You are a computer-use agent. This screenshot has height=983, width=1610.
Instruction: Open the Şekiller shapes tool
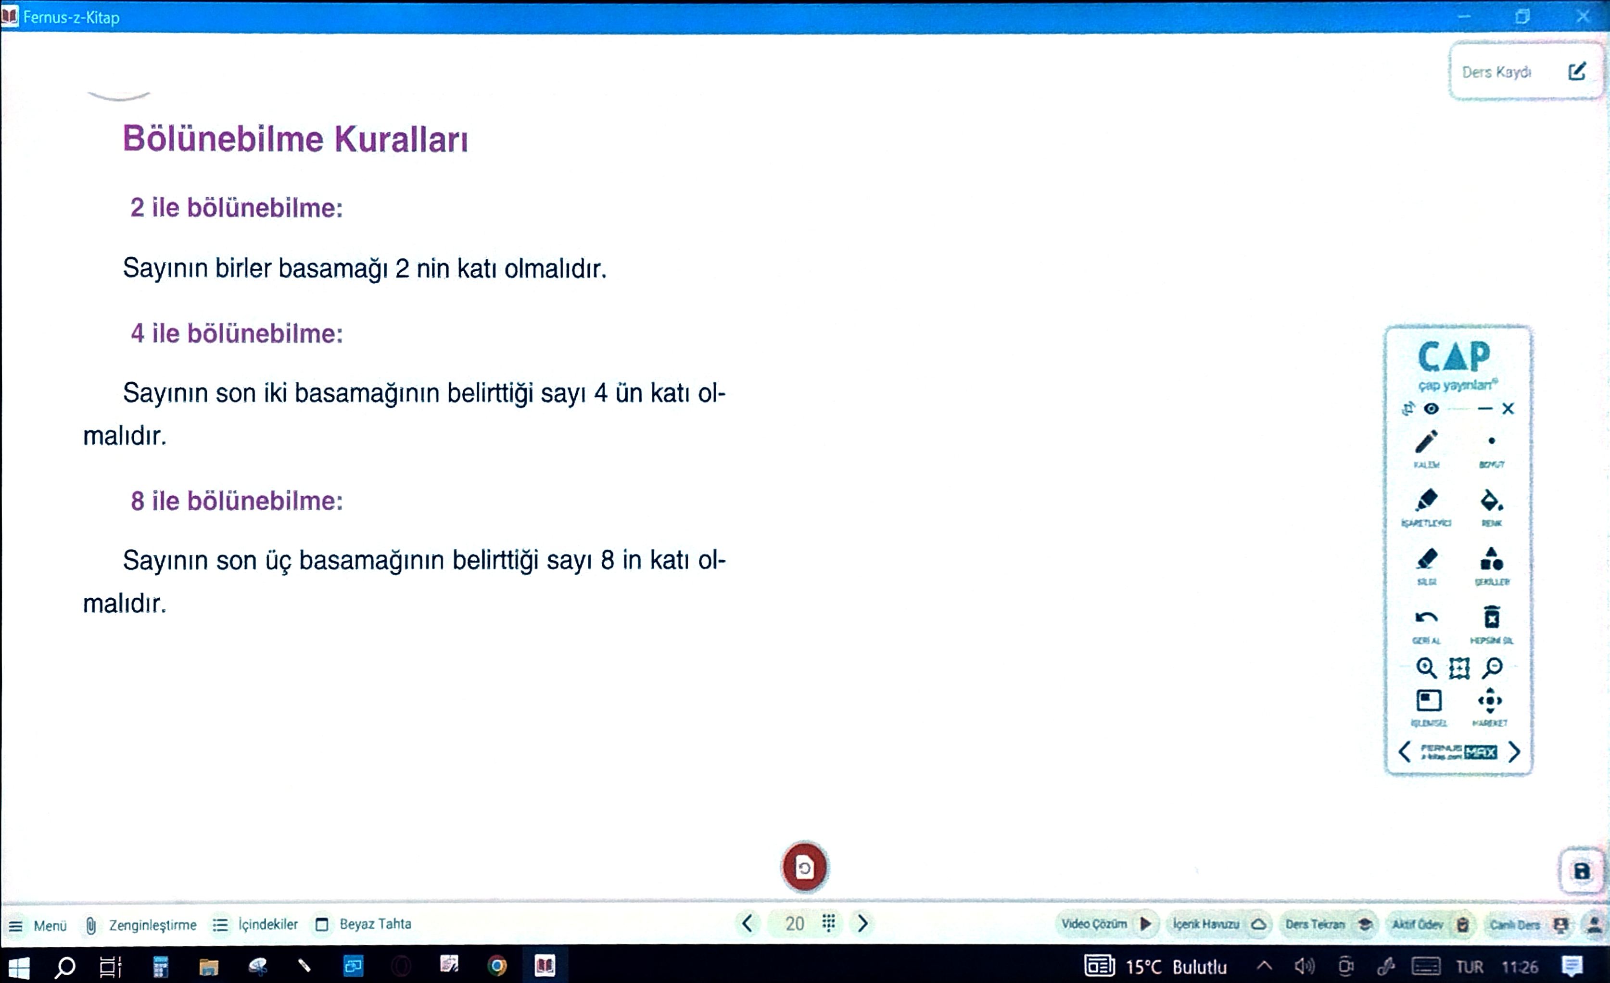tap(1492, 560)
